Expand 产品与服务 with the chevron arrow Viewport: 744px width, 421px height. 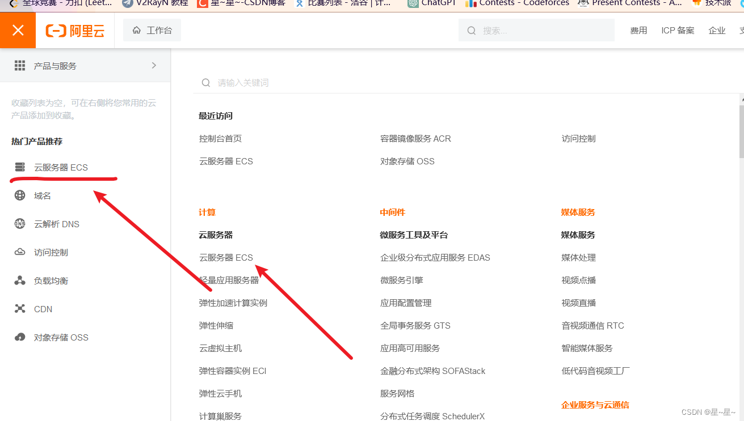coord(154,66)
